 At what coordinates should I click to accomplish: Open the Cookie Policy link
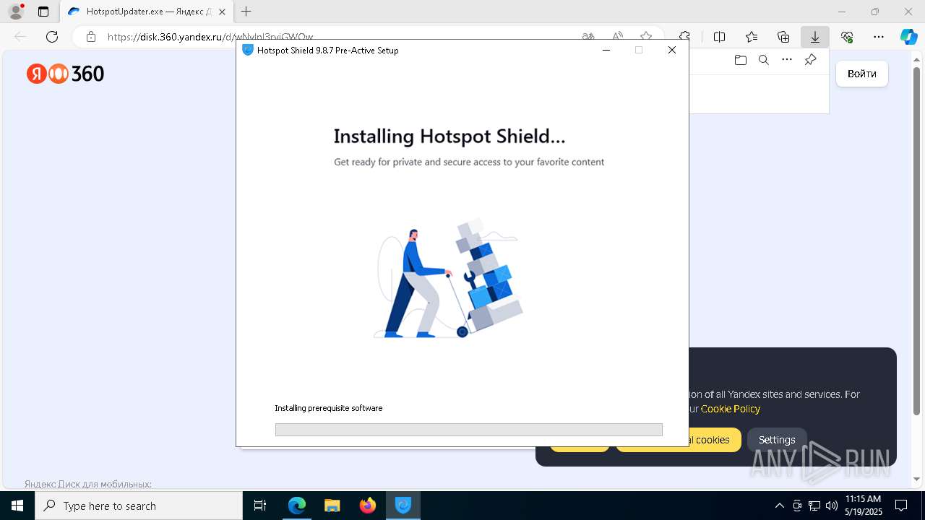[731, 409]
